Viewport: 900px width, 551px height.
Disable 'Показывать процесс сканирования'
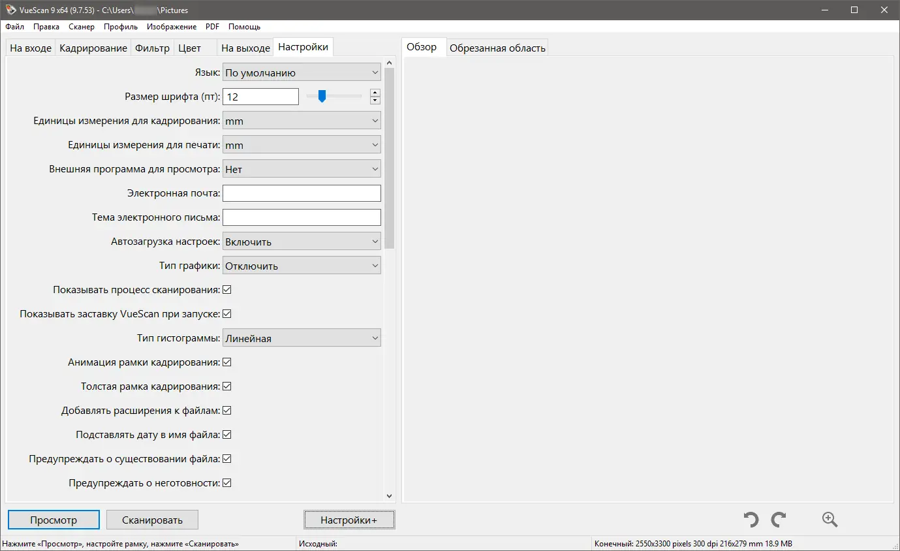point(226,289)
